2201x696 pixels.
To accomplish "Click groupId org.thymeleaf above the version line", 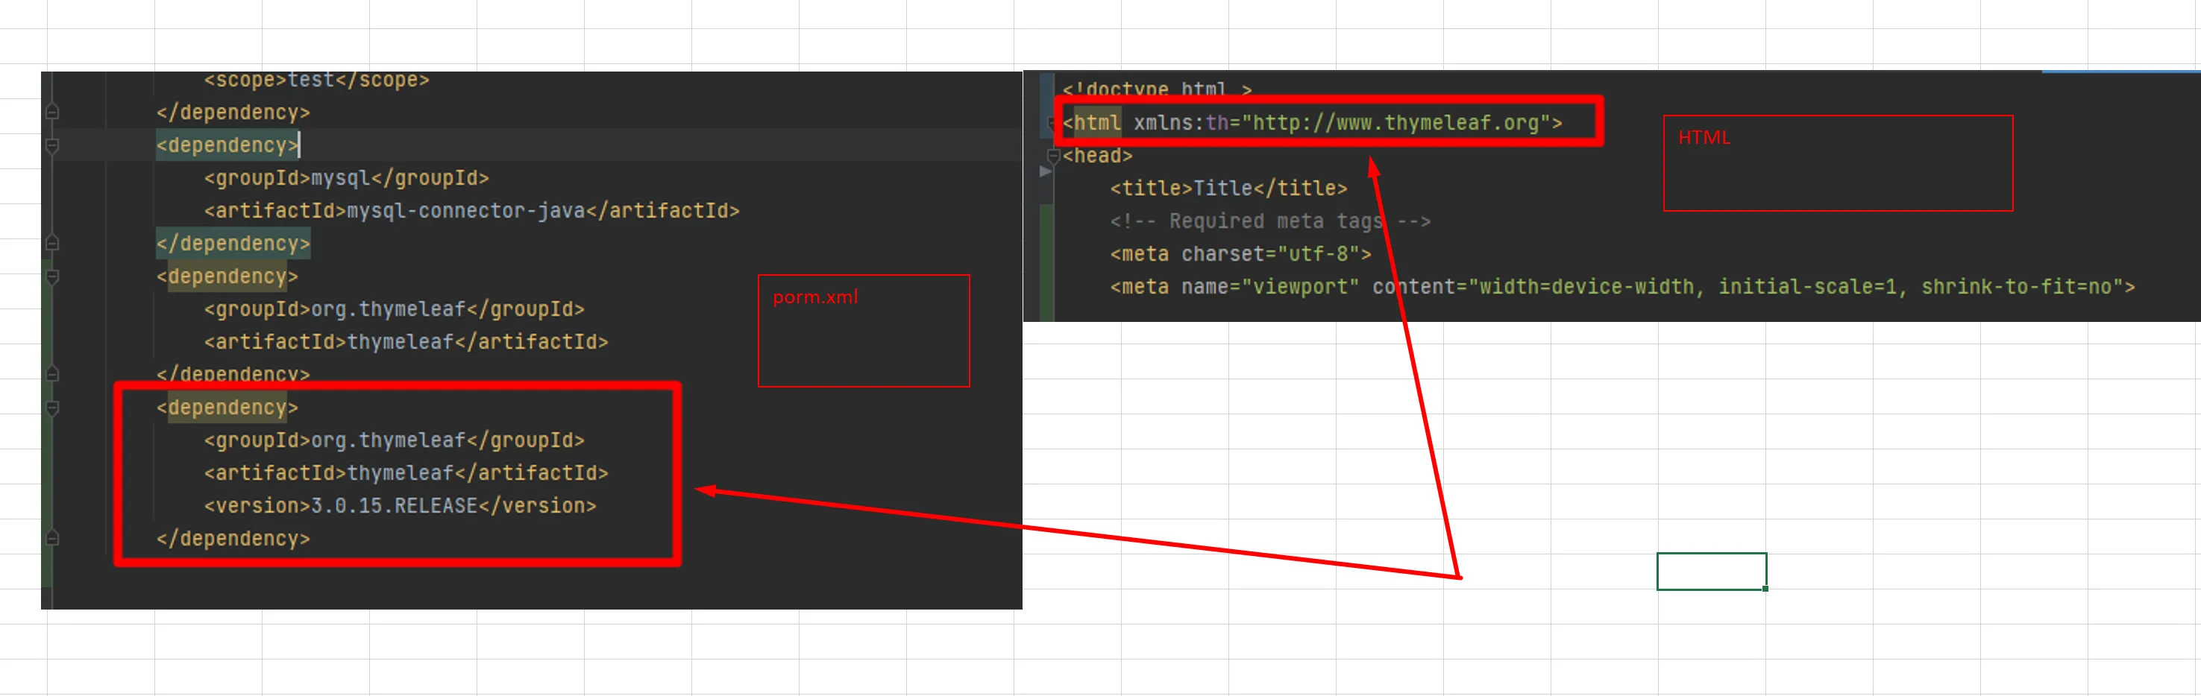I will coord(394,440).
